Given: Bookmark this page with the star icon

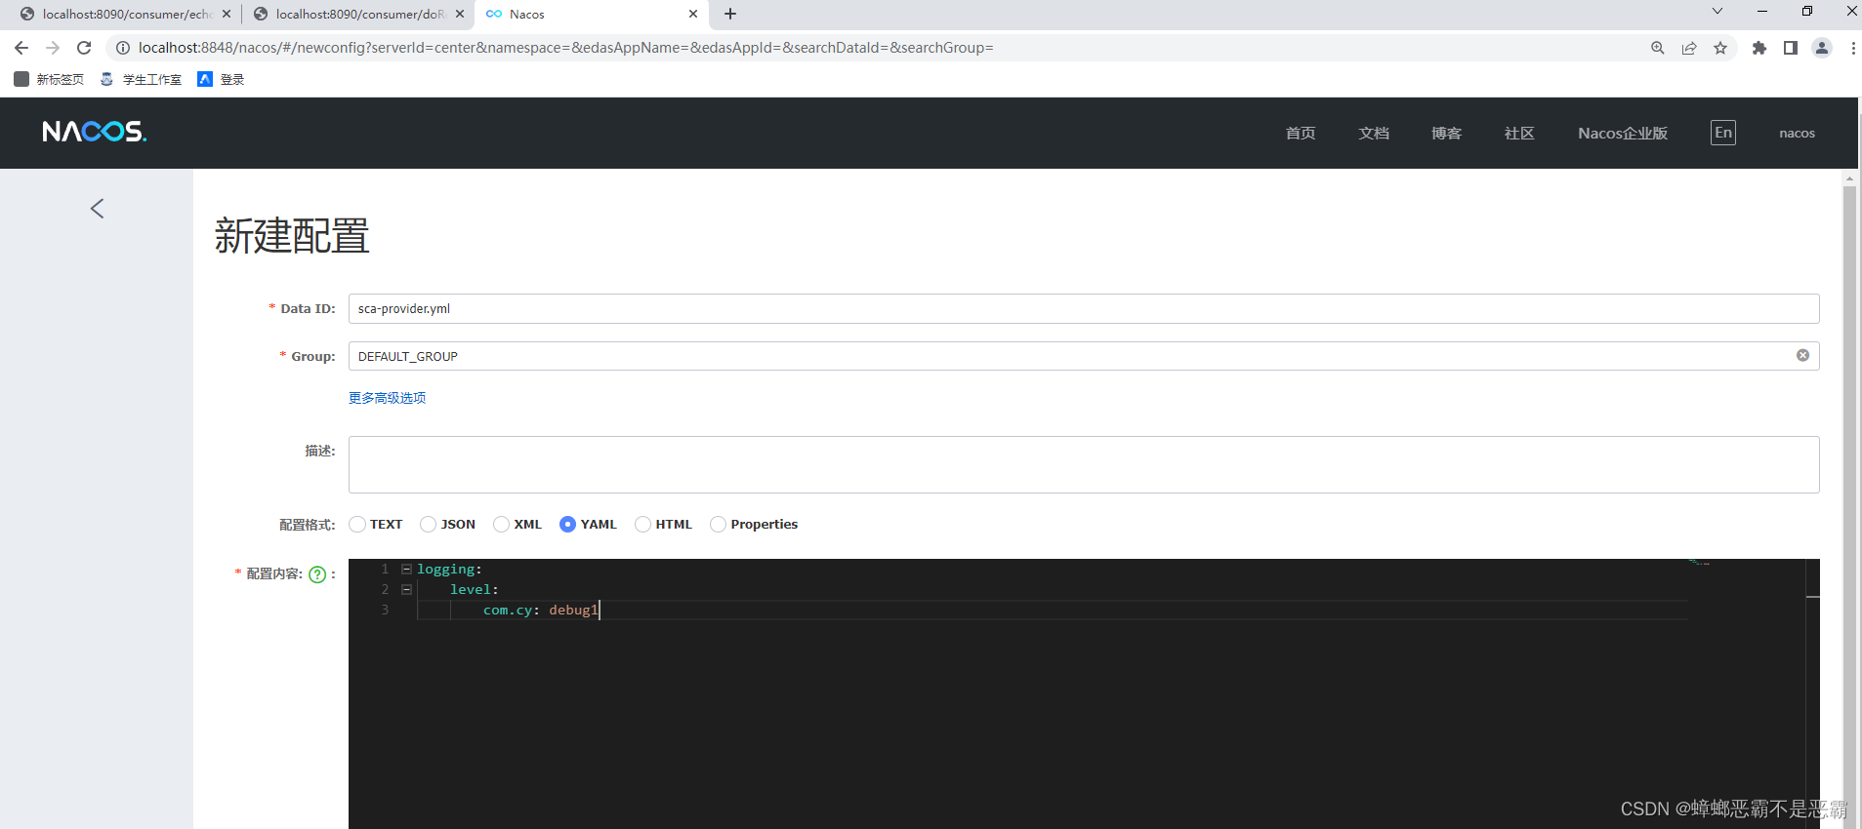Looking at the screenshot, I should pos(1720,48).
